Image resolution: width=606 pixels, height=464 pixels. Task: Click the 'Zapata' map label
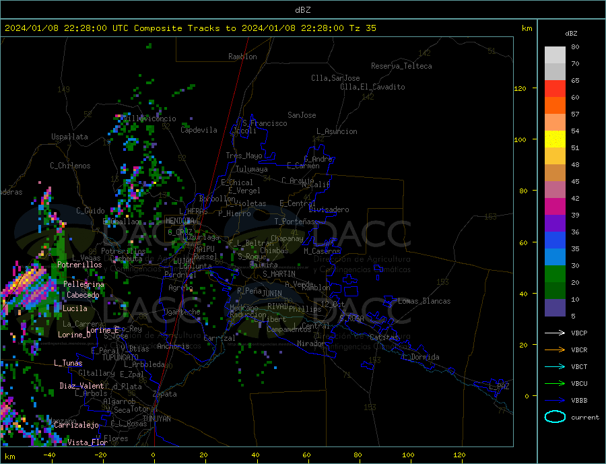165,394
